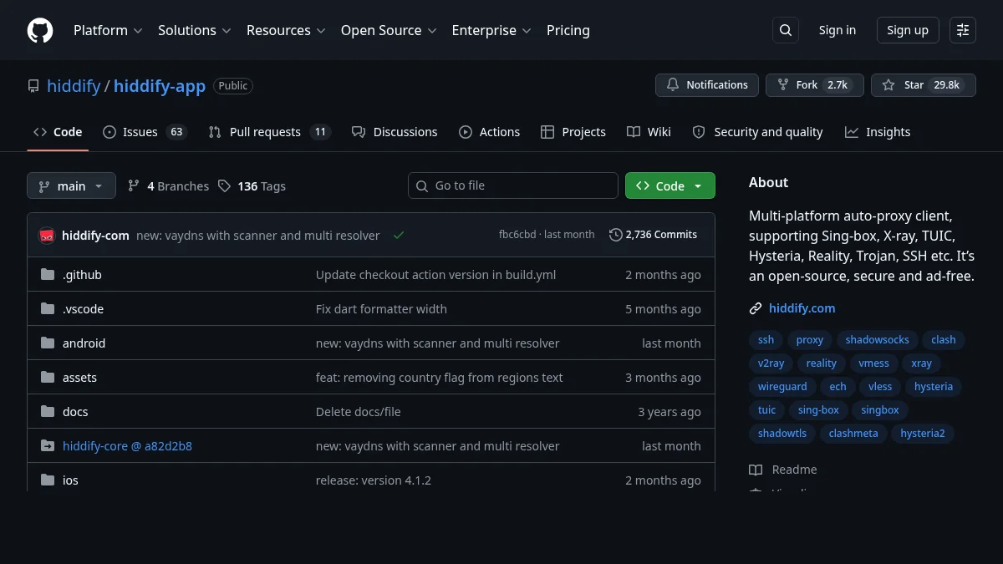Switch to the Actions tab
Viewport: 1003px width, 564px height.
[490, 132]
